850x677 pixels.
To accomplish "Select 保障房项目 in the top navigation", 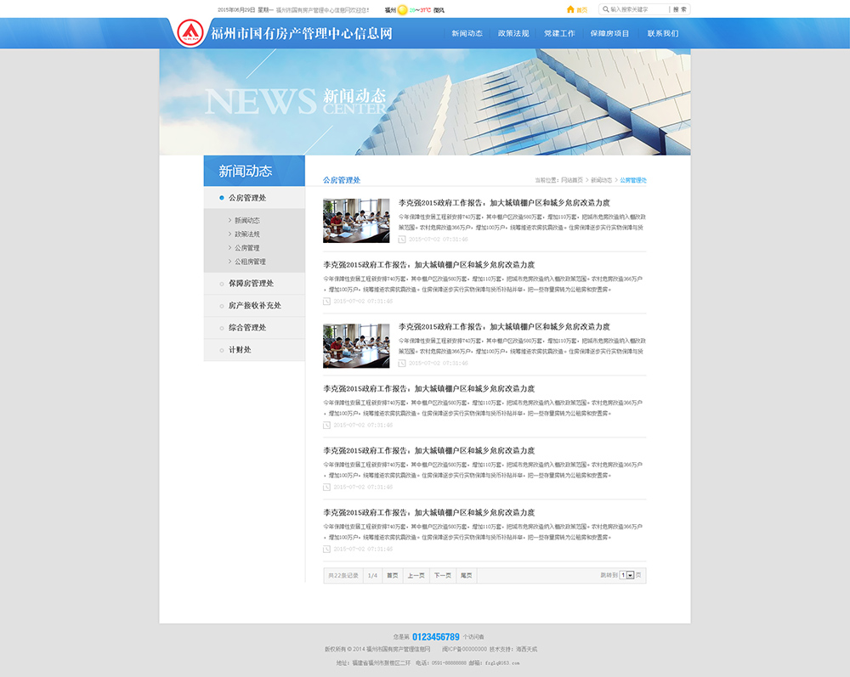I will (x=609, y=34).
